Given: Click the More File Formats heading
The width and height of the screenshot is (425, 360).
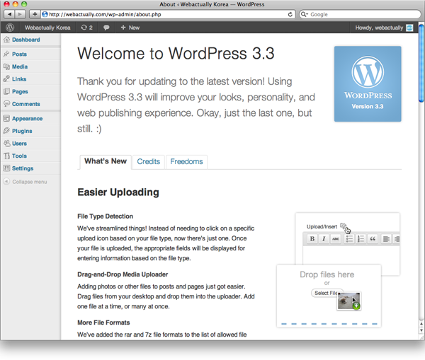Looking at the screenshot, I should pyautogui.click(x=103, y=323).
